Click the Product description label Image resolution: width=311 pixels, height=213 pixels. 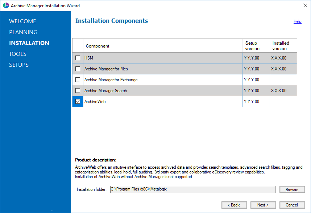tap(96, 160)
